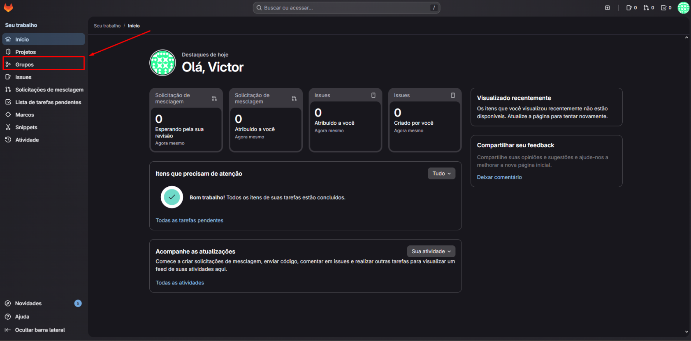Viewport: 691px width, 341px height.
Task: Open assigned issues counter icon
Action: [x=631, y=8]
